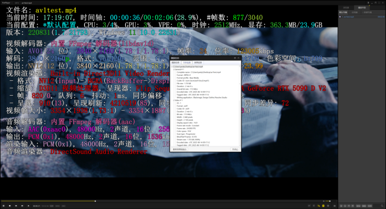386x209 pixels.
Task: Click the first playlist toolbar button at bottom
Action: pyautogui.click(x=341, y=206)
